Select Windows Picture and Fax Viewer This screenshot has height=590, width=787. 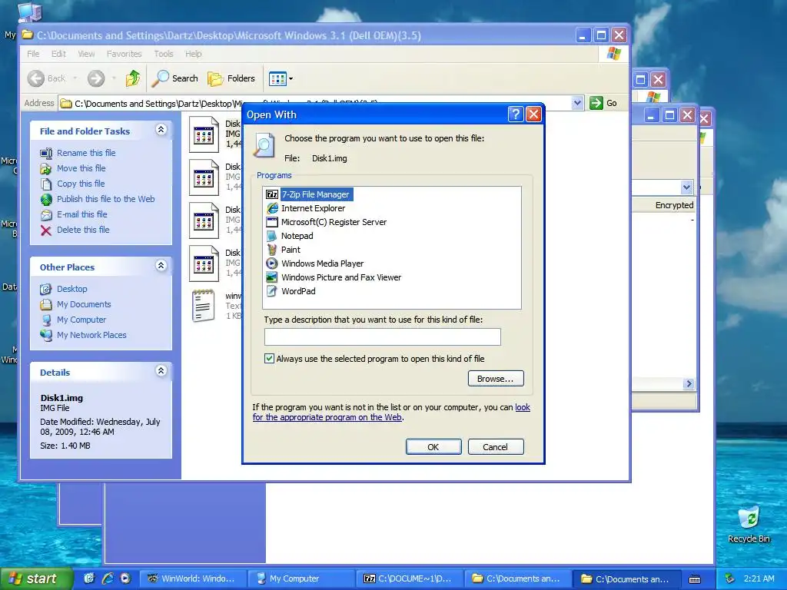(x=334, y=277)
